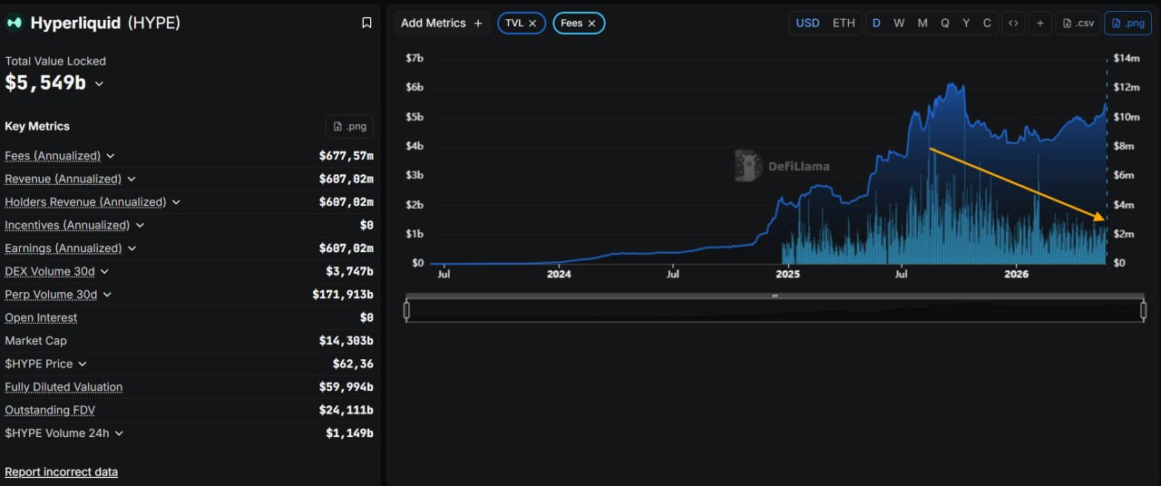
Task: Open the embed code icon
Action: pos(1013,23)
